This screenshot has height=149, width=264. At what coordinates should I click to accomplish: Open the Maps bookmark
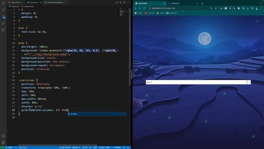(x=160, y=13)
